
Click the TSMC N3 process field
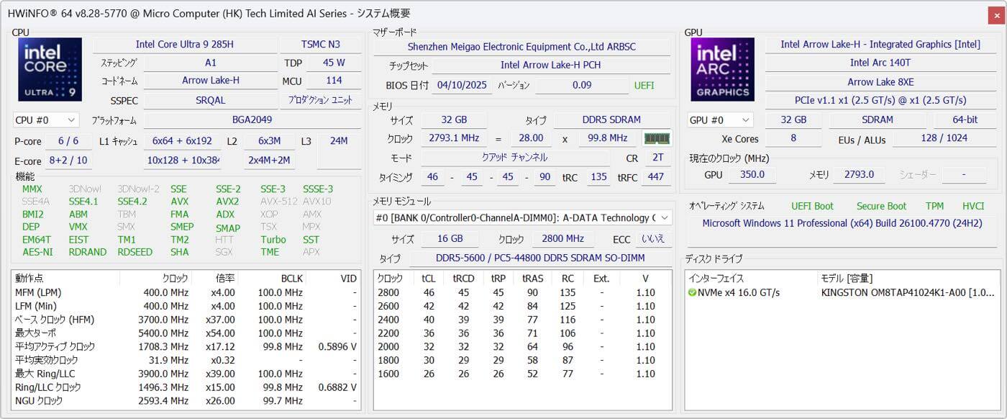(x=322, y=45)
